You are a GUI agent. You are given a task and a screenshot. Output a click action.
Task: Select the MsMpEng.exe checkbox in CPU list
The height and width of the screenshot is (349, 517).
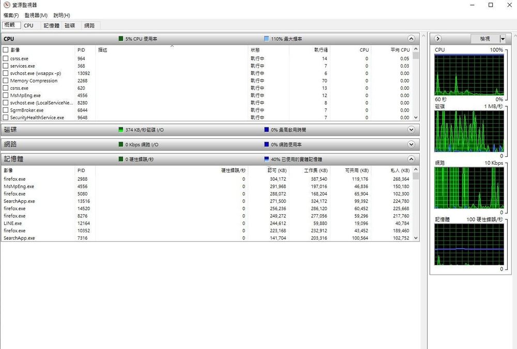[6, 96]
